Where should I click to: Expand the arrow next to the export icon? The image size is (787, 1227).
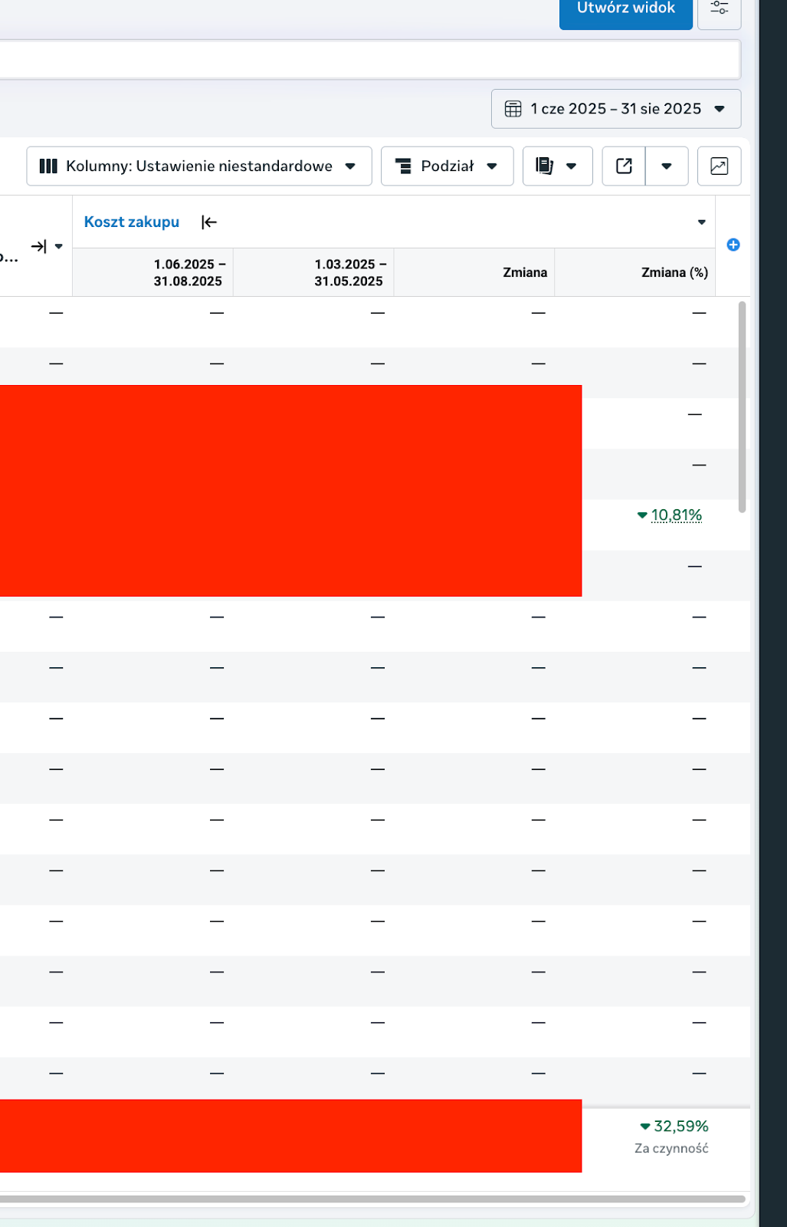(x=667, y=166)
